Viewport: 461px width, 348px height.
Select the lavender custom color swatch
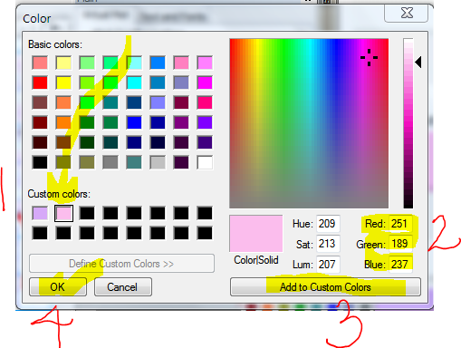click(40, 213)
